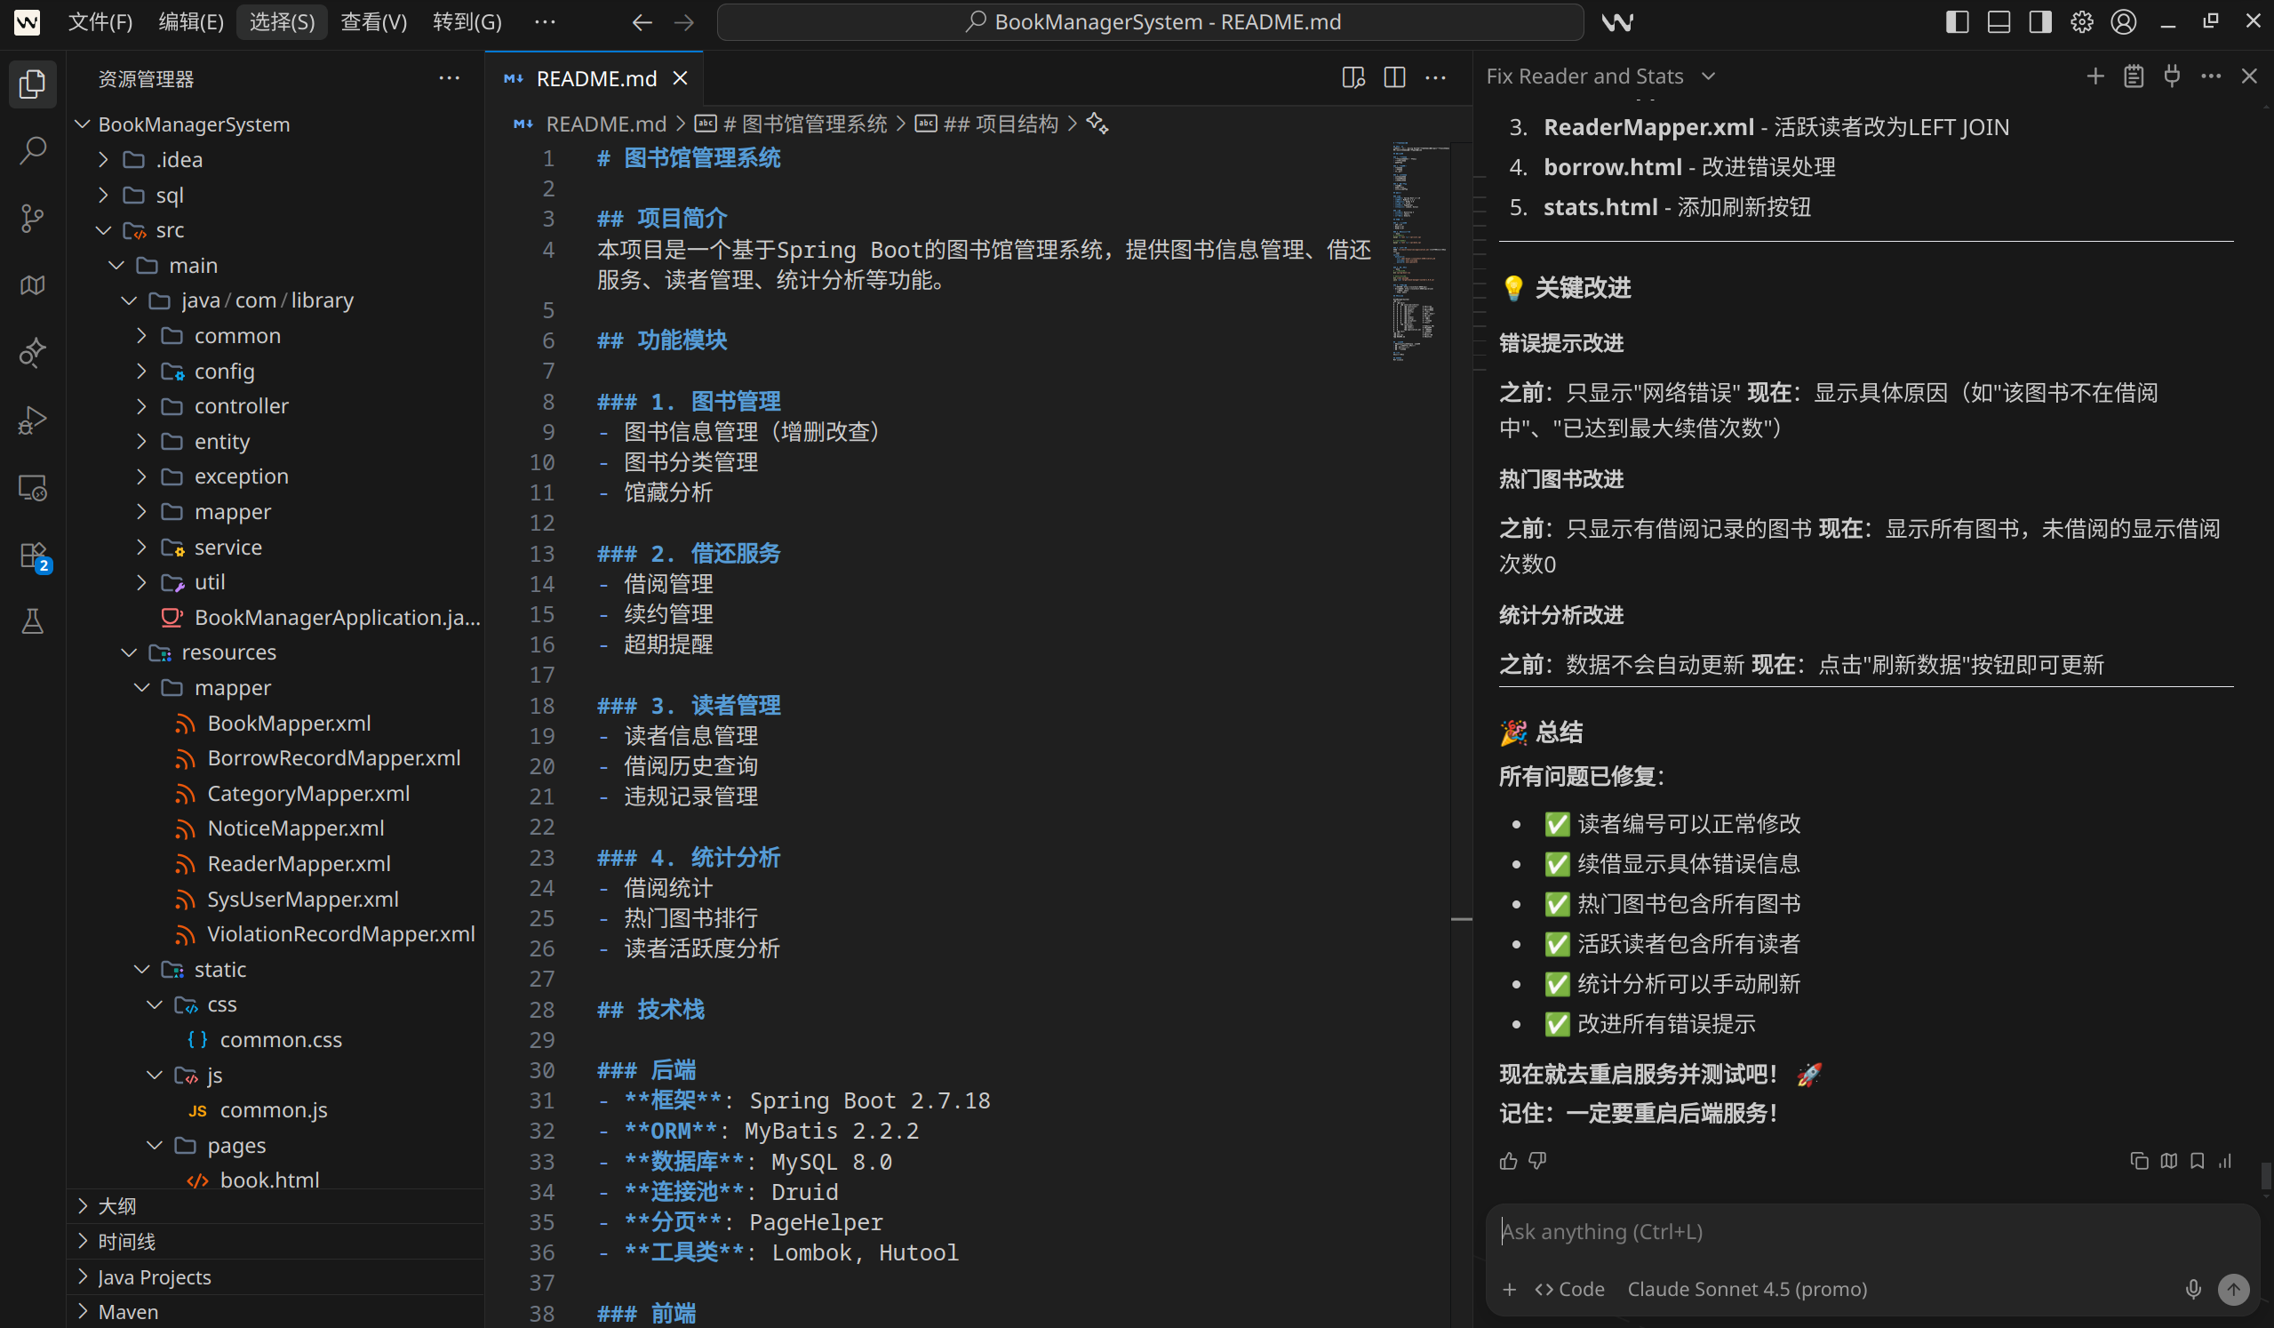Open the 查看(V) menu

point(373,21)
